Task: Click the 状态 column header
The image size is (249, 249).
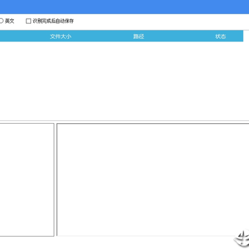Action: (x=221, y=36)
